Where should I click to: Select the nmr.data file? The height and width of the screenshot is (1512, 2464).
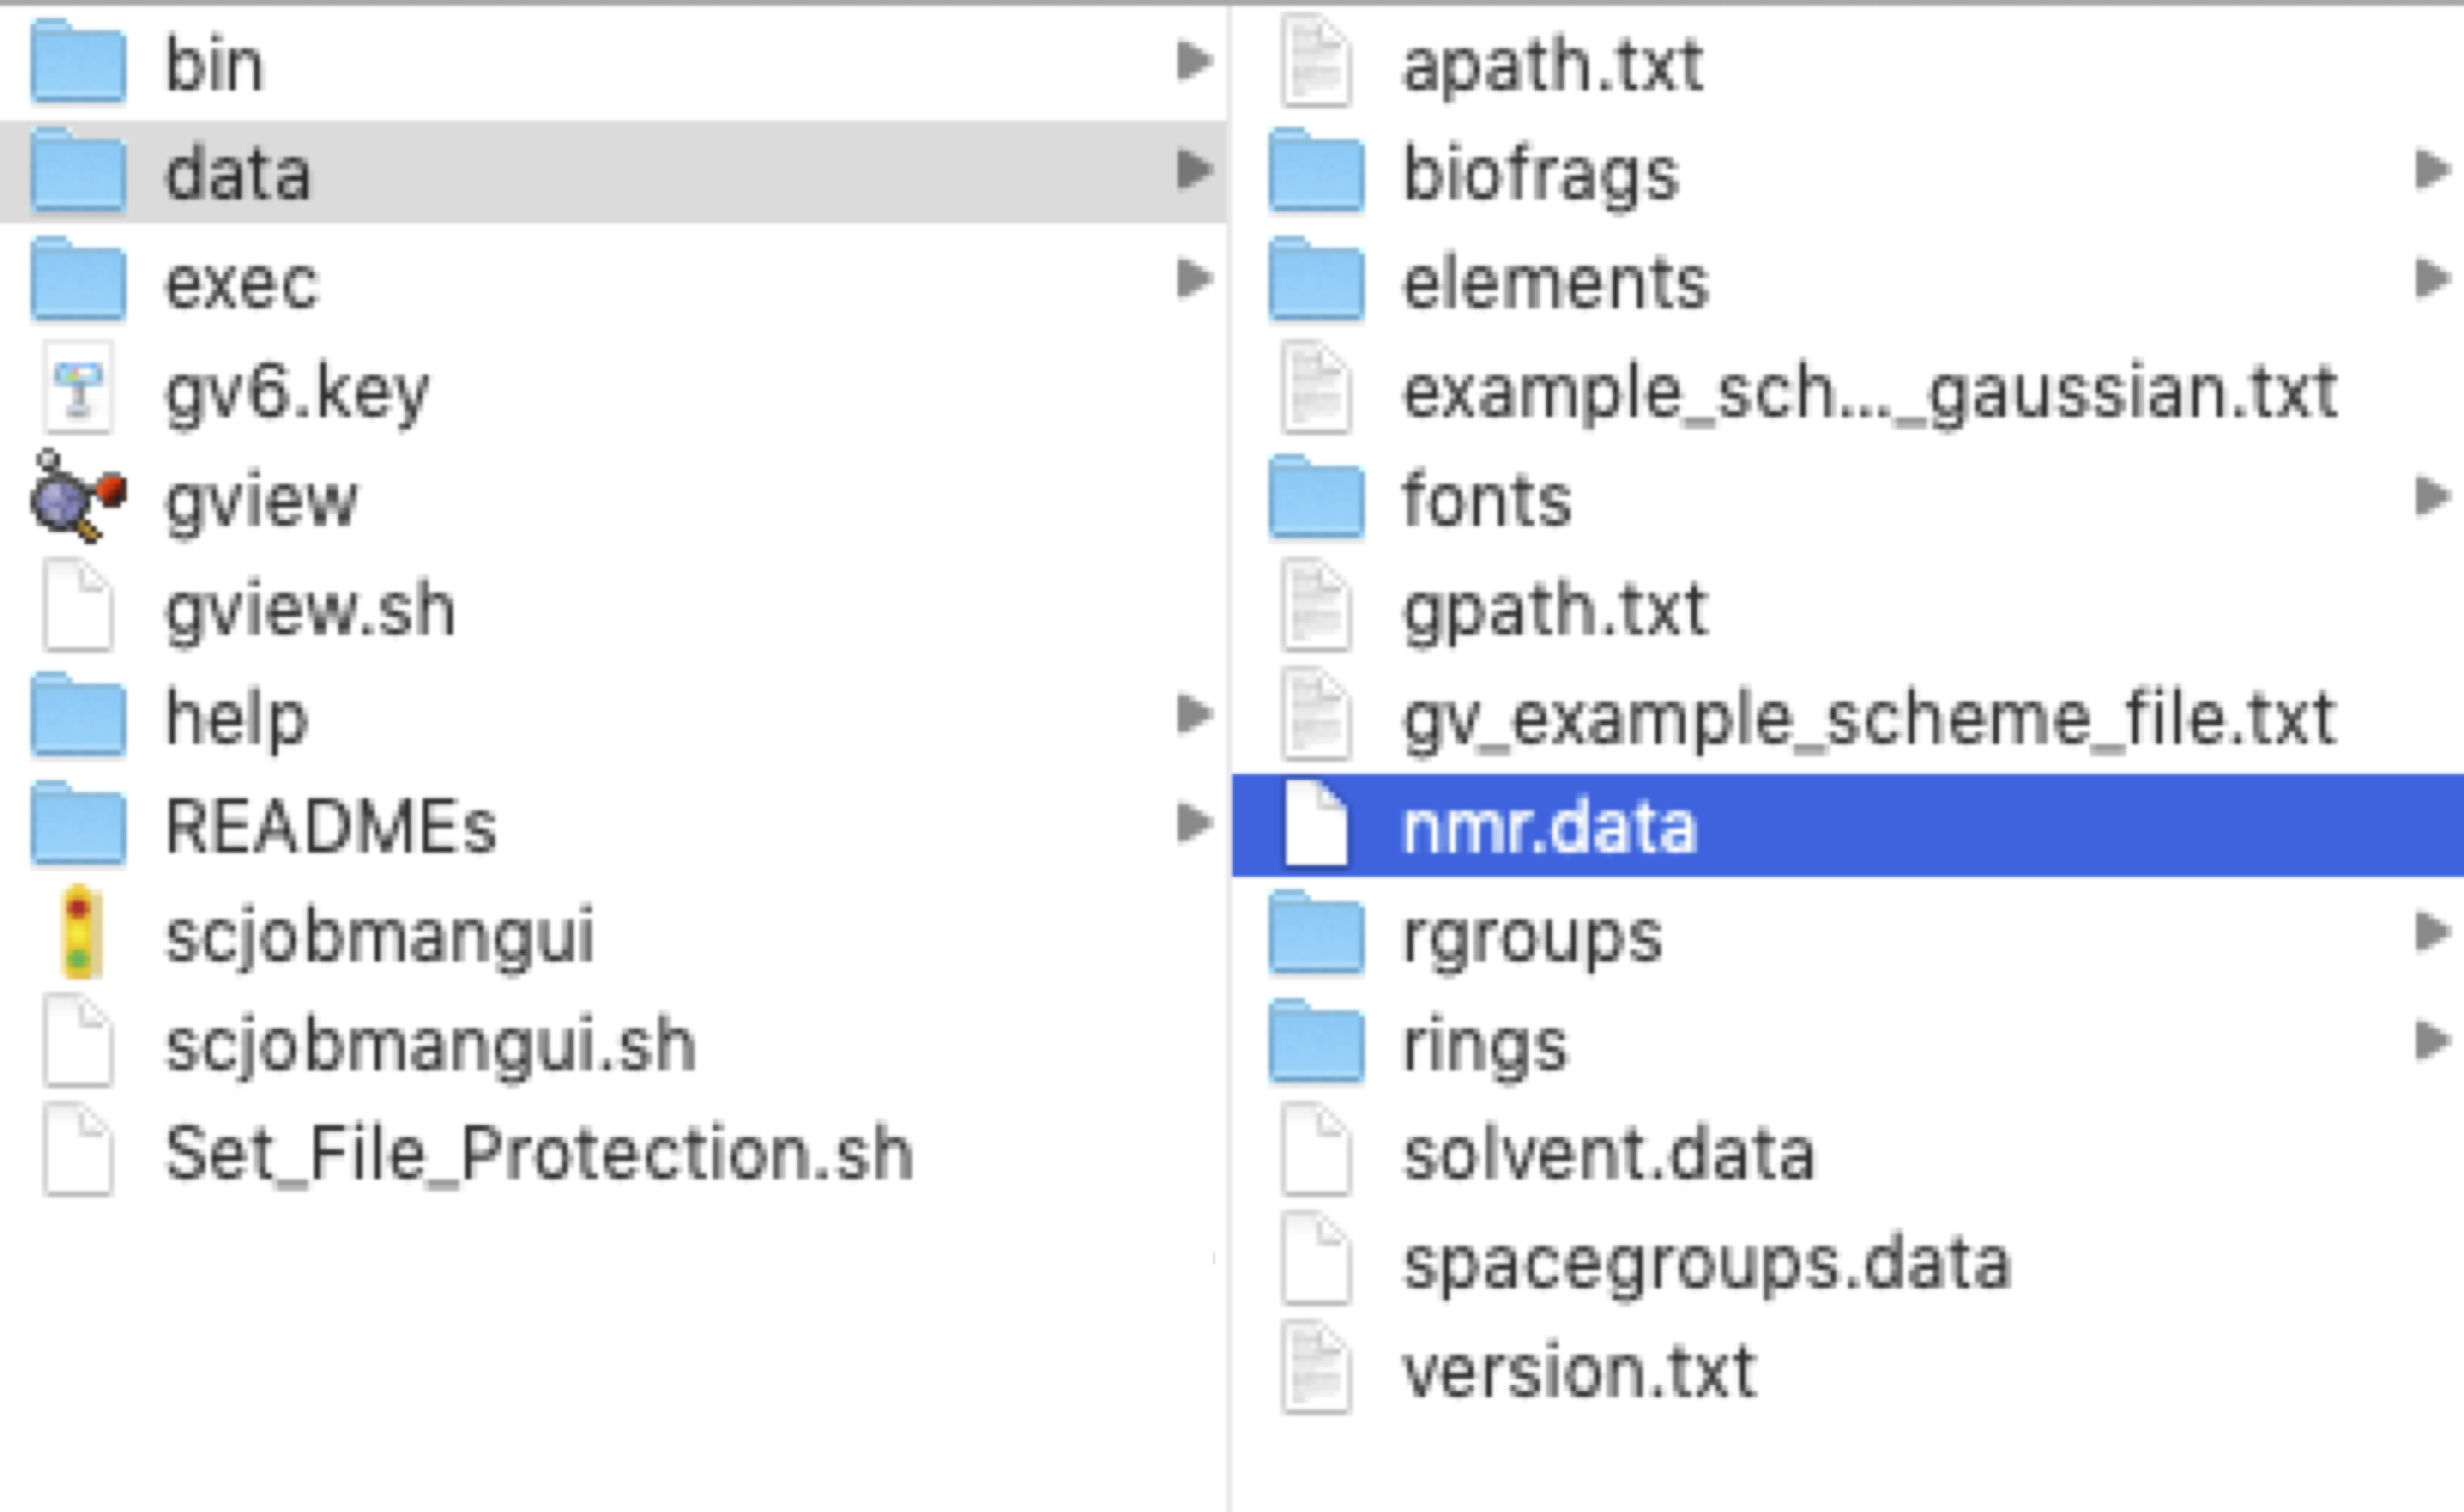tap(1548, 827)
